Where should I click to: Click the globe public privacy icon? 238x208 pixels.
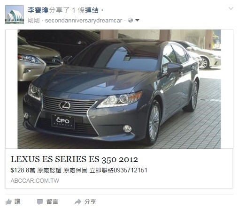[x=131, y=20]
